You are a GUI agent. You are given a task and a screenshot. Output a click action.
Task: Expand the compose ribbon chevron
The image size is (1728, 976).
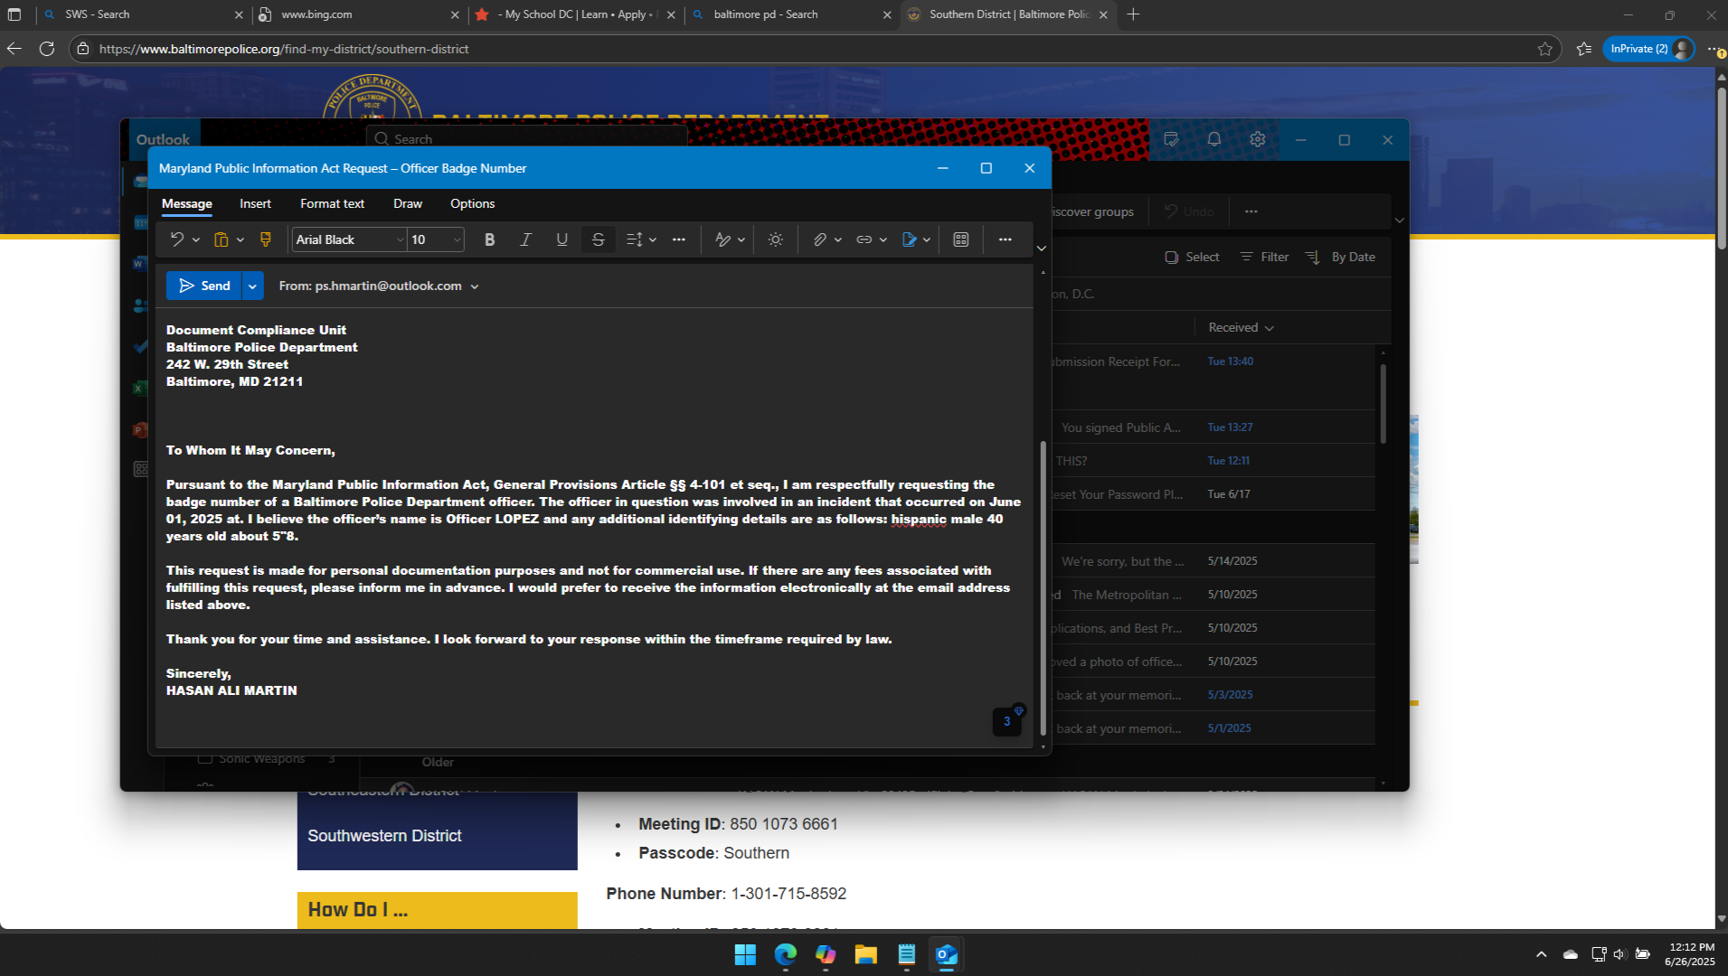point(1042,249)
